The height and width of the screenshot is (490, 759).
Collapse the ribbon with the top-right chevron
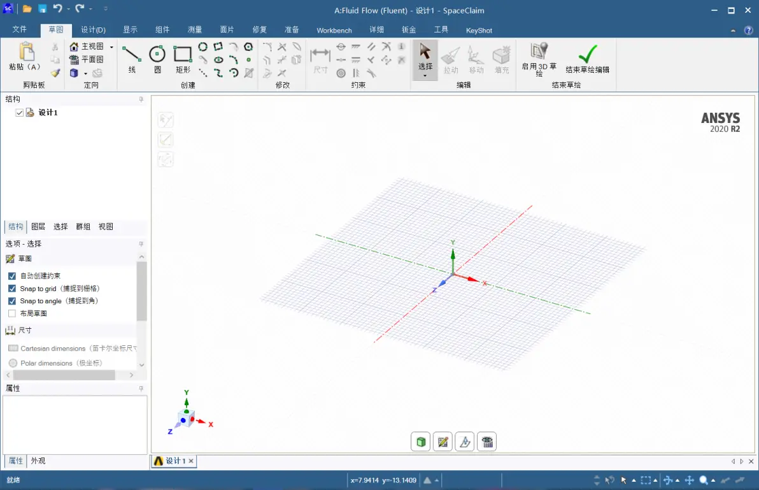pyautogui.click(x=733, y=31)
